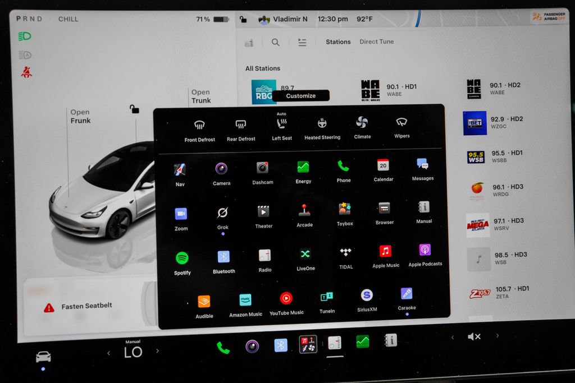Image resolution: width=575 pixels, height=383 pixels.
Task: Open the Arcade app
Action: pyautogui.click(x=304, y=215)
